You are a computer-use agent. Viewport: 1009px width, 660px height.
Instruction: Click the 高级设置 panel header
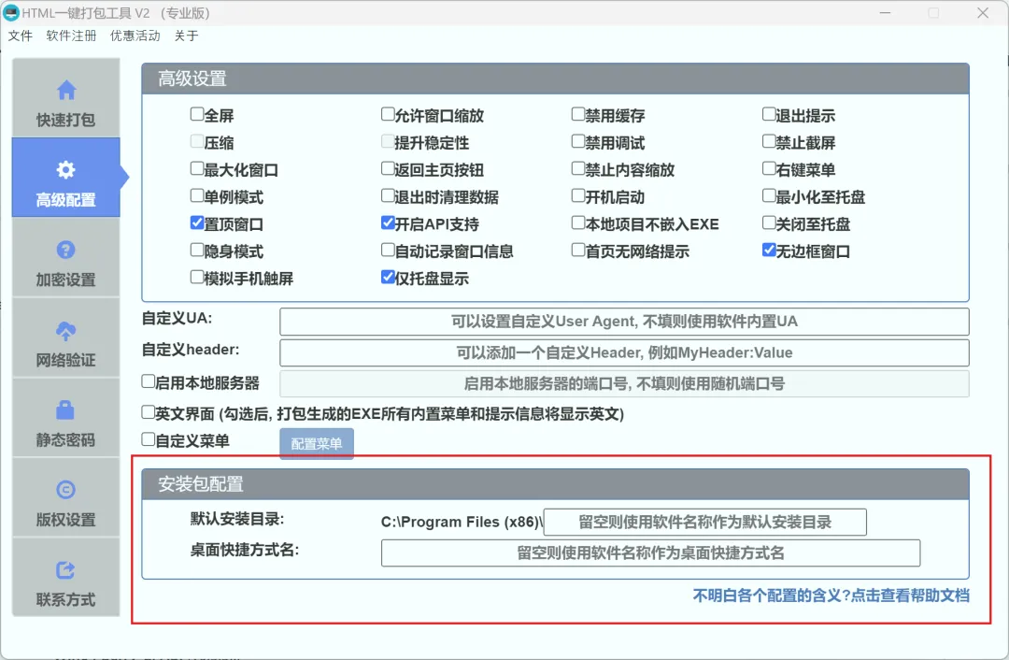(555, 79)
